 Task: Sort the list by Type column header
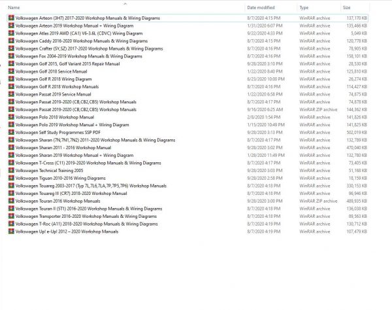pyautogui.click(x=304, y=8)
